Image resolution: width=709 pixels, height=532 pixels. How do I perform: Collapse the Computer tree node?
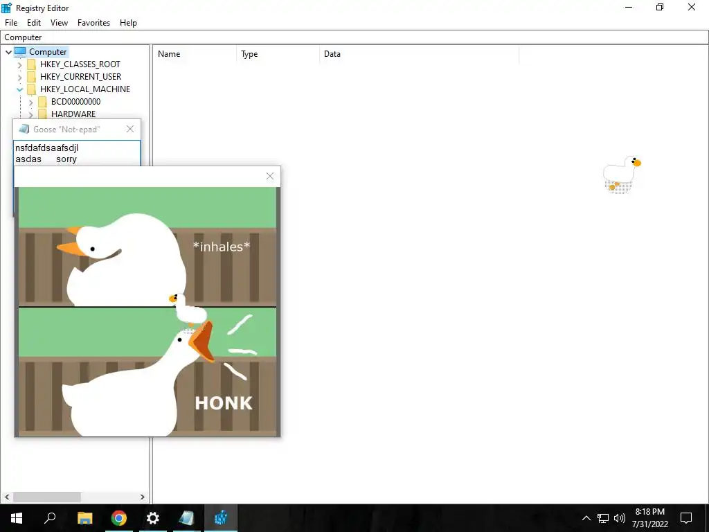pyautogui.click(x=8, y=52)
